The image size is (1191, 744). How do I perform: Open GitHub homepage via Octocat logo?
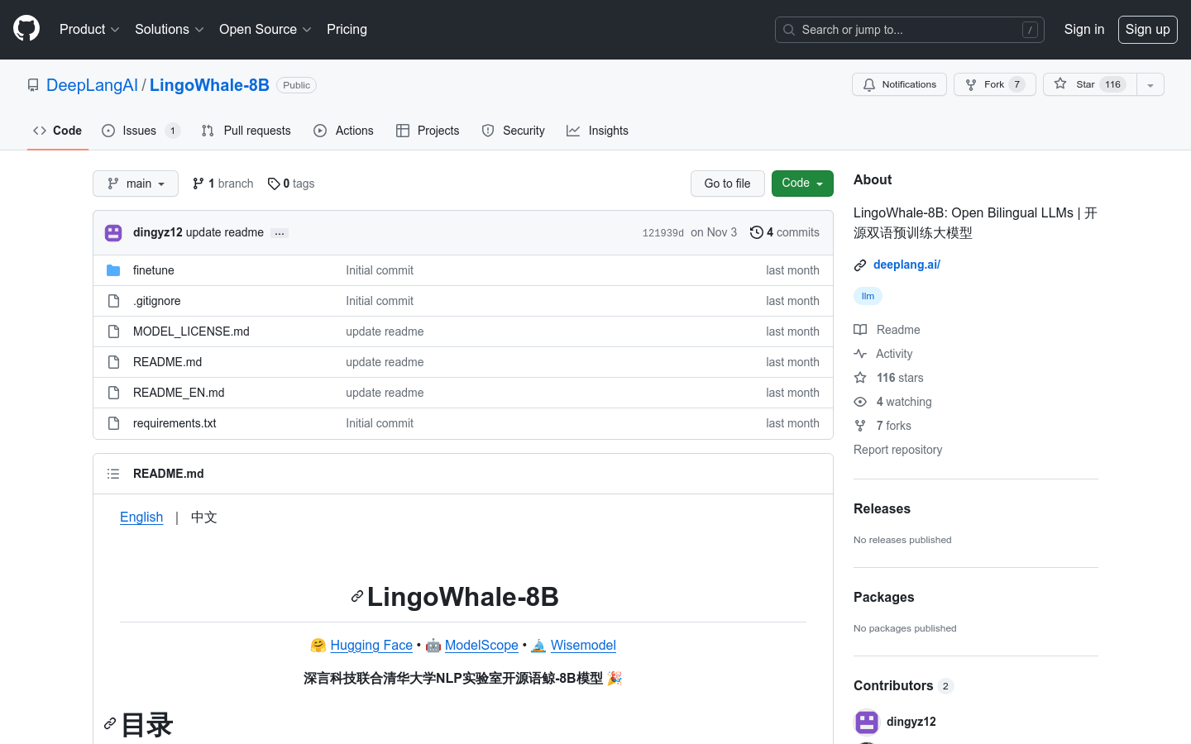pyautogui.click(x=26, y=29)
